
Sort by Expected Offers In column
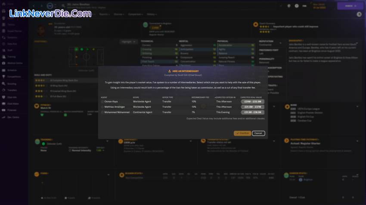(x=224, y=97)
